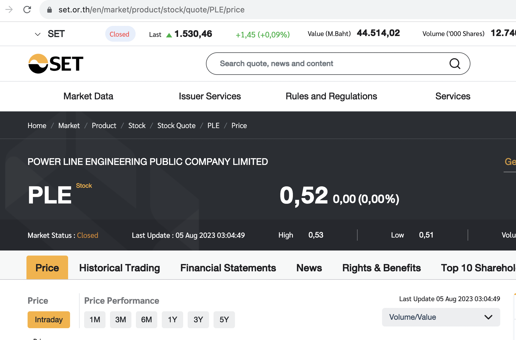Focus the search quote, news field

coord(338,64)
